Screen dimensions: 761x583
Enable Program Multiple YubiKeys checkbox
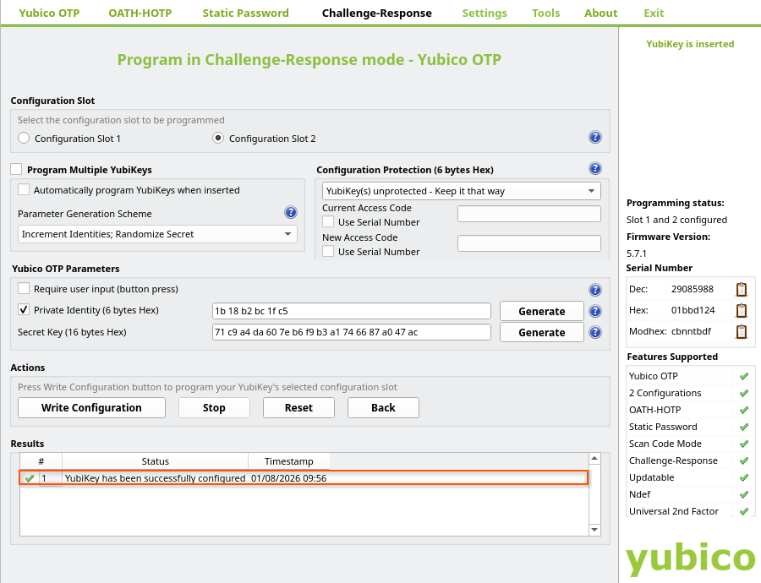tap(17, 169)
